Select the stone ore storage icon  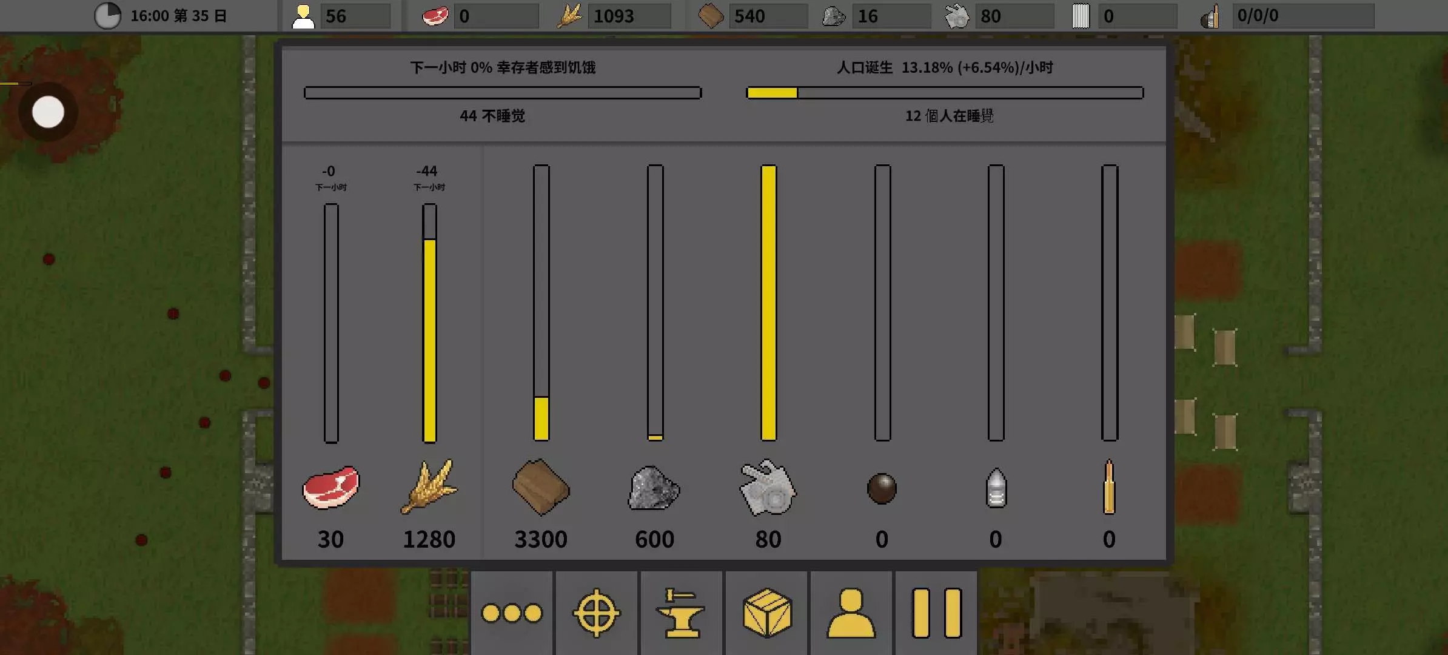click(654, 488)
